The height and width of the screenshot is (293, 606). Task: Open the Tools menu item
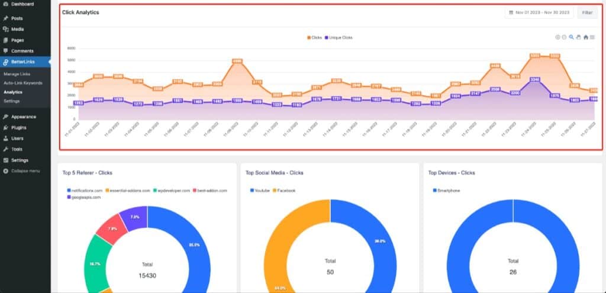(17, 149)
